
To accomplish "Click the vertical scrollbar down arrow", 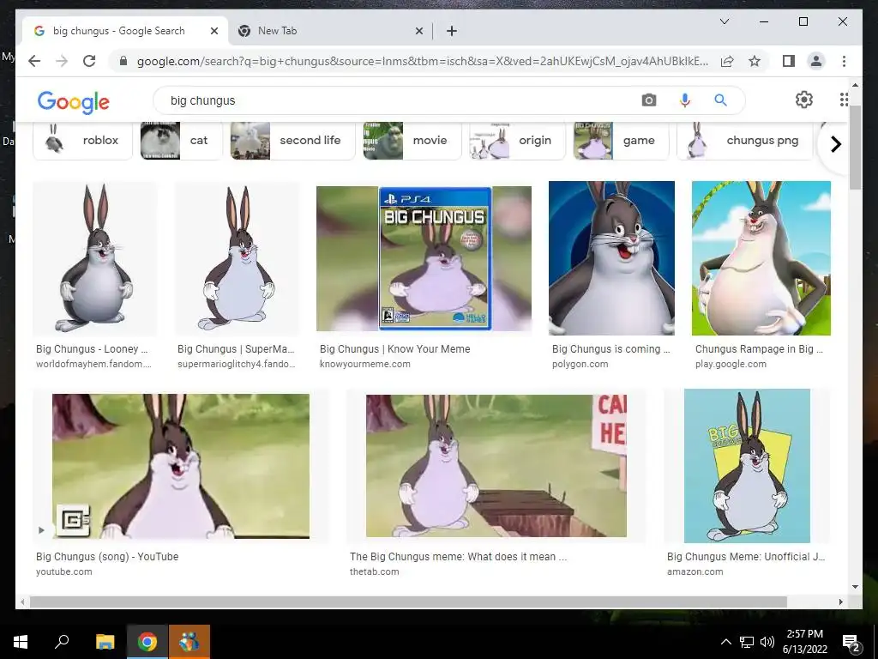I will coord(855,587).
